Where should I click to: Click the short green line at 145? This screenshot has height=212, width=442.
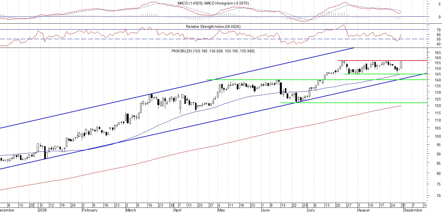[x=385, y=74]
